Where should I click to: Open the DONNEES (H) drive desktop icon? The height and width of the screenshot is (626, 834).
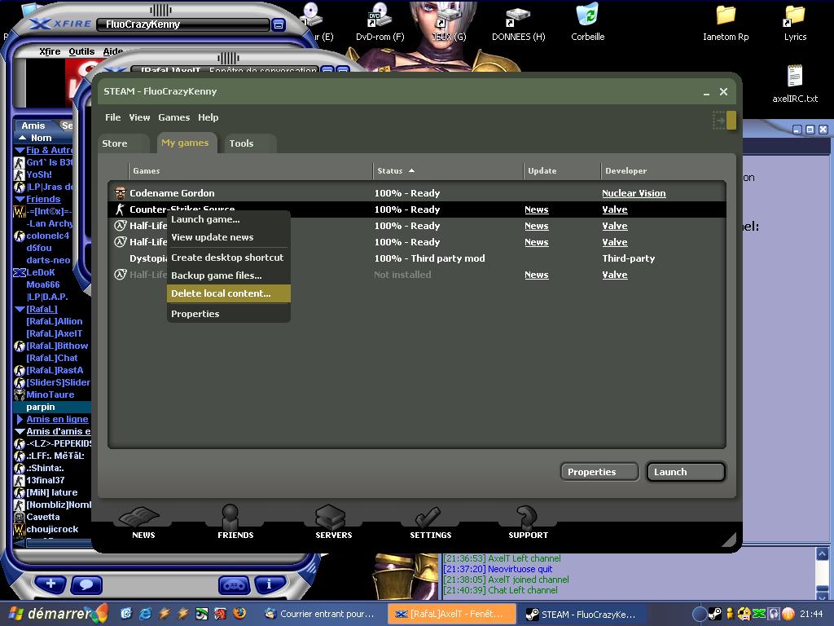tap(518, 22)
